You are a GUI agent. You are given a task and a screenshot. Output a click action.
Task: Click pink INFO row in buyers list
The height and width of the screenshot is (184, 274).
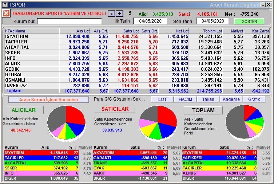click(x=41, y=173)
